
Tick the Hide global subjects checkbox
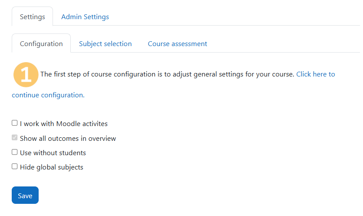[x=15, y=166]
